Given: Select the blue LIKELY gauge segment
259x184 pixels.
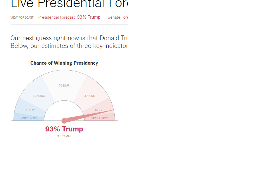Looking at the screenshot, I should [x=30, y=110].
